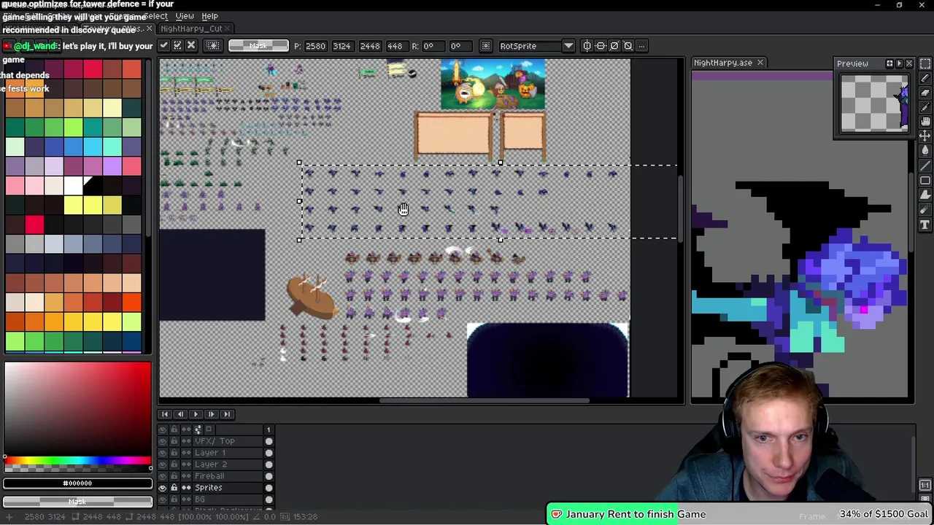The width and height of the screenshot is (934, 525).
Task: Center the Preview window icon
Action: (889, 63)
